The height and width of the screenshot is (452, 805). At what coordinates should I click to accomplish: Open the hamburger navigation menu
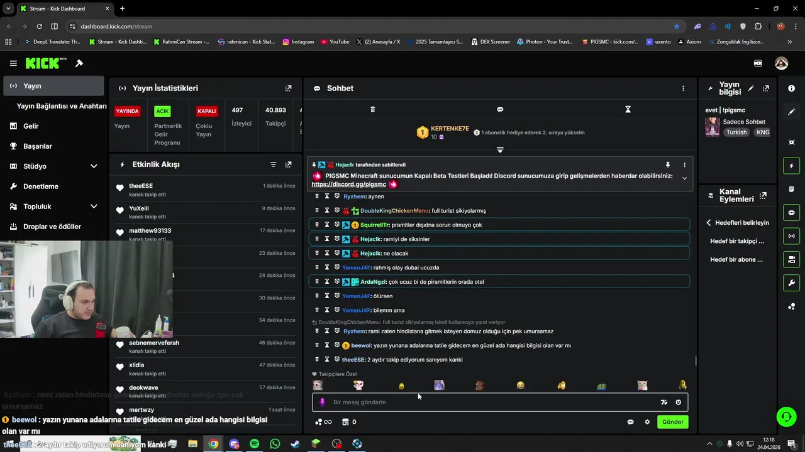[x=13, y=63]
